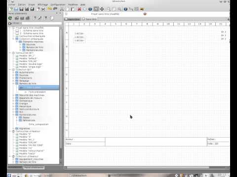Click the last icon in elements panel toolbar

(x=52, y=18)
